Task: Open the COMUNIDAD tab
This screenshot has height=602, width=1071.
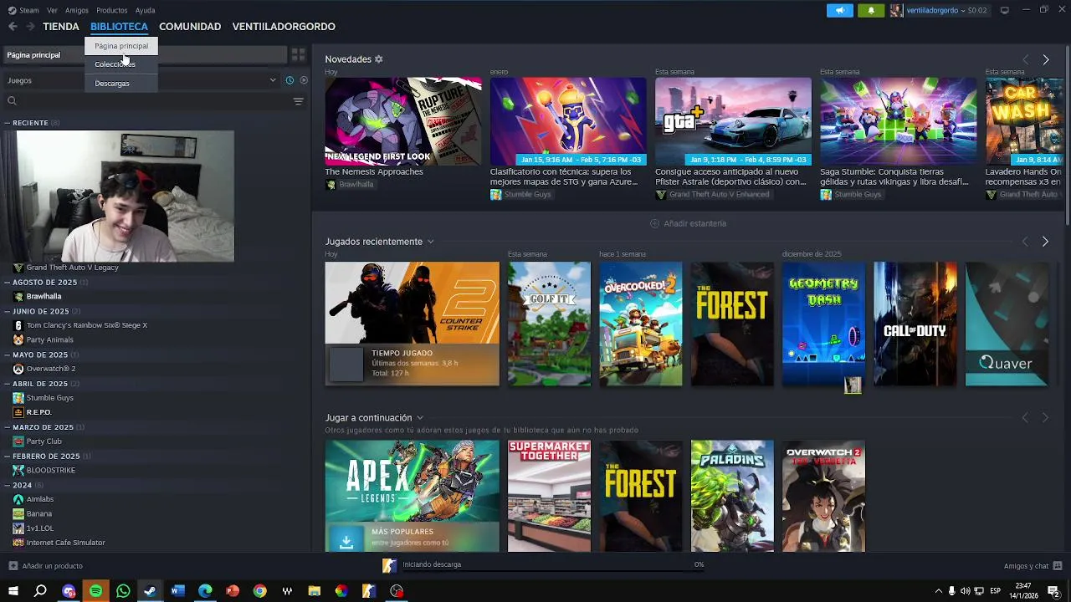Action: (x=190, y=27)
